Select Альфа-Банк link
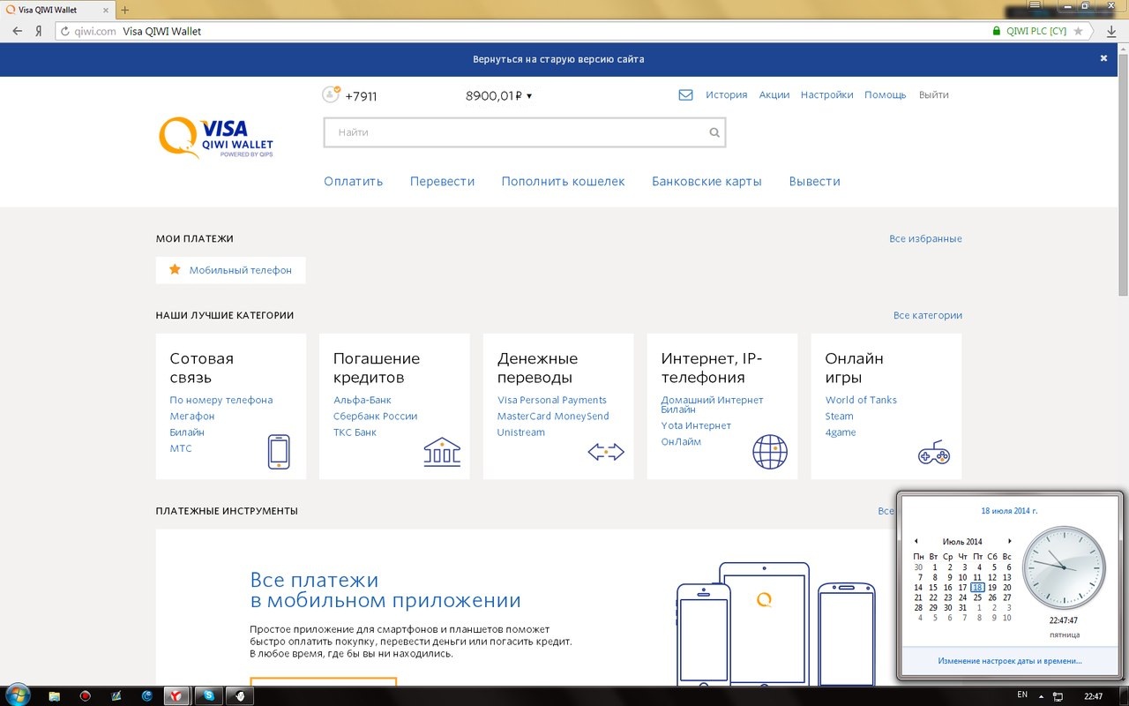 tap(362, 400)
